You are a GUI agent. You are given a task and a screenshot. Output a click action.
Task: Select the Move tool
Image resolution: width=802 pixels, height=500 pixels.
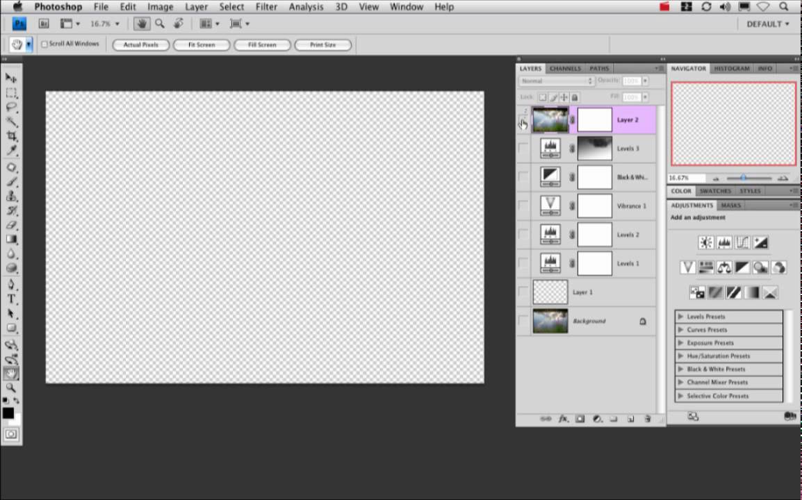pyautogui.click(x=10, y=78)
